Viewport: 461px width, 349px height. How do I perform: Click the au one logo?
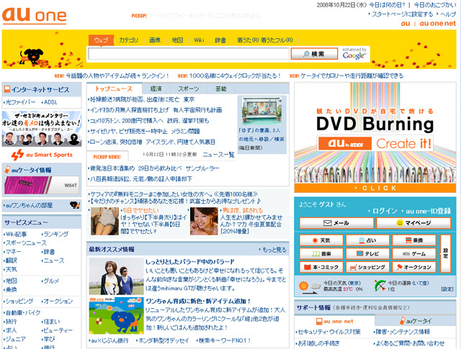tap(34, 15)
